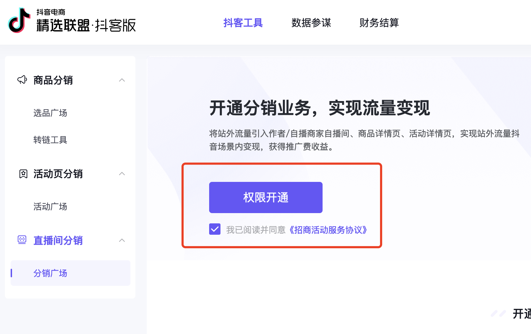Click the 权限开通 button
This screenshot has height=334, width=531.
point(266,197)
